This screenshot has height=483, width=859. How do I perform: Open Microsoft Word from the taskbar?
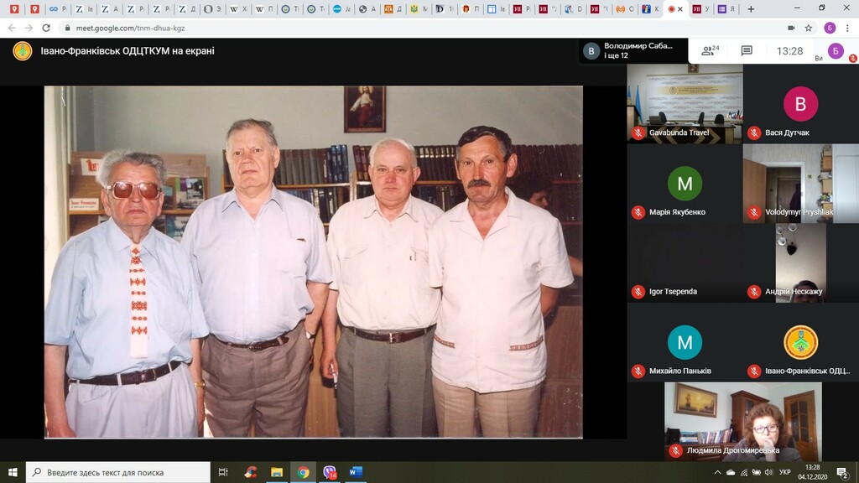(355, 472)
